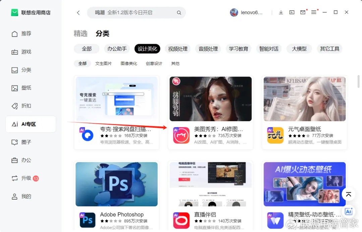Click the Adobe Photoshop app icon
This screenshot has height=232, width=362.
click(87, 220)
